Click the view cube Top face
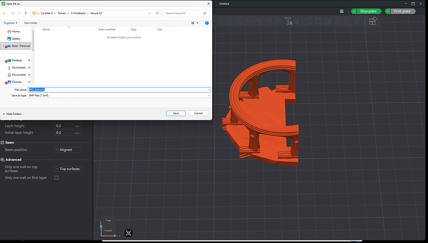The height and width of the screenshot is (243, 428). [x=108, y=220]
